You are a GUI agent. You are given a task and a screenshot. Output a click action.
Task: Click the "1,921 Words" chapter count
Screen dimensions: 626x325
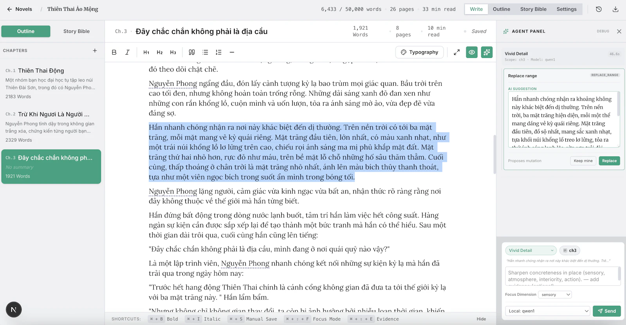pyautogui.click(x=360, y=31)
